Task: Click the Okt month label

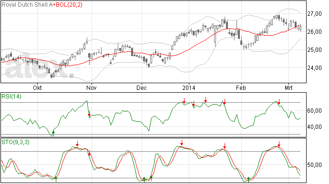Action: pyautogui.click(x=37, y=87)
